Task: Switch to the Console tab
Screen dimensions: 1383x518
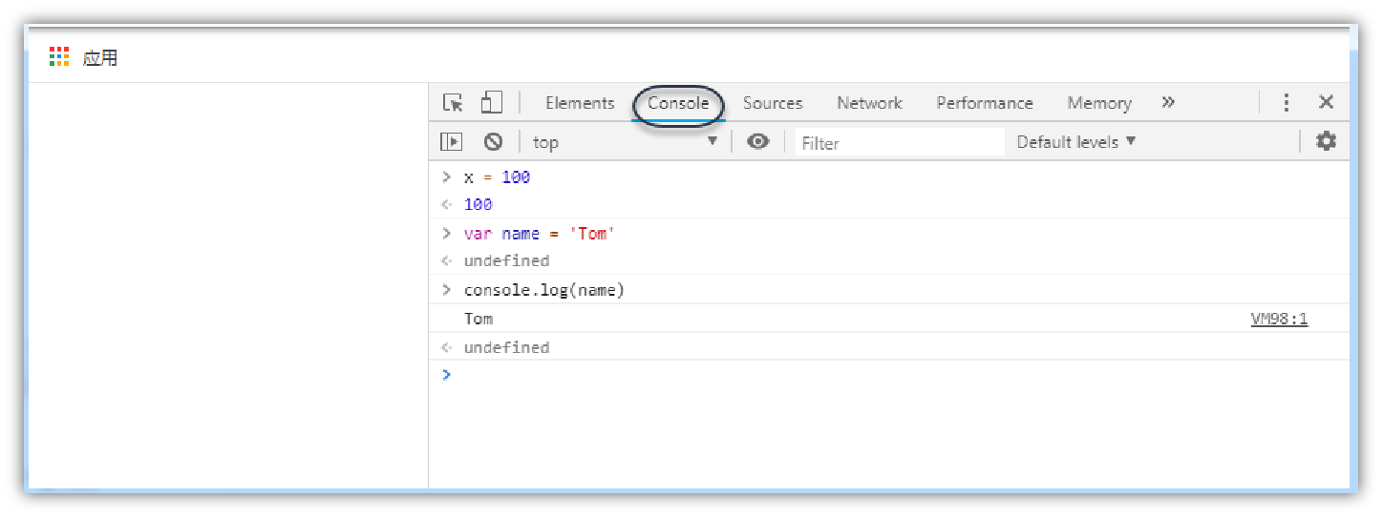Action: (678, 103)
